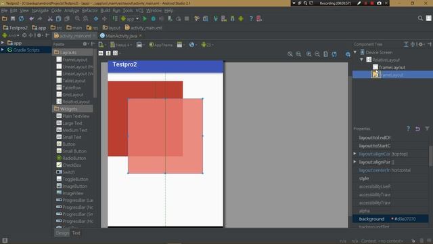Expand layout:alignPar property group
433x244 pixels.
355,162
